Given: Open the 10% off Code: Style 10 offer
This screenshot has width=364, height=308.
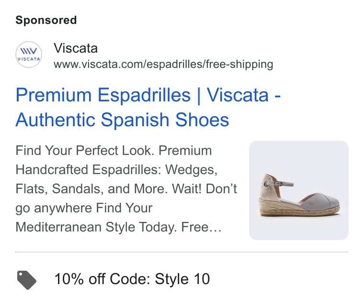Looking at the screenshot, I should pos(132,279).
